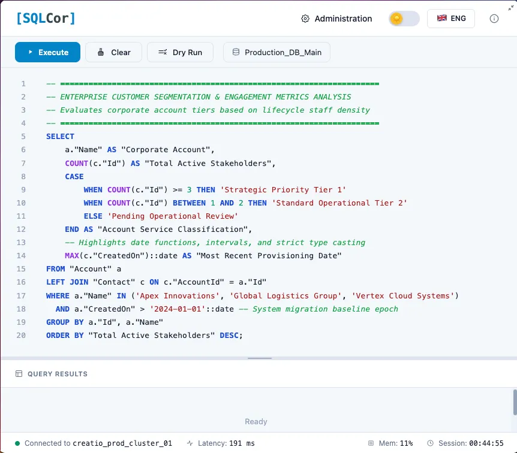The width and height of the screenshot is (517, 453).
Task: Click the 'Session: 00:44:55' timer
Action: point(471,443)
